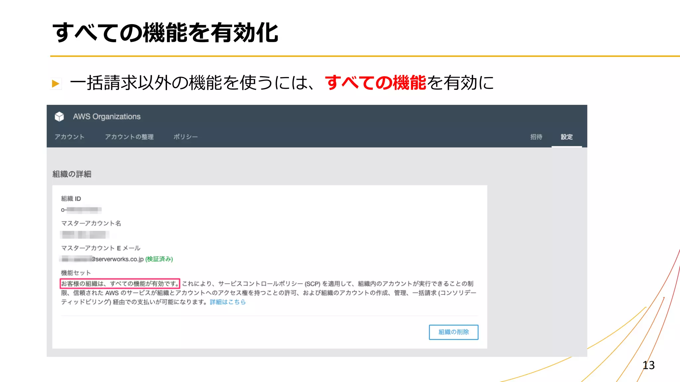Click the blurred organization ID value

pos(81,210)
